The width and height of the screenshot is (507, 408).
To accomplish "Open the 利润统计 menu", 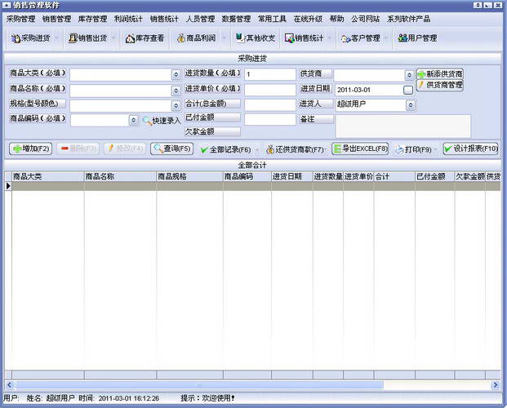I will 128,19.
